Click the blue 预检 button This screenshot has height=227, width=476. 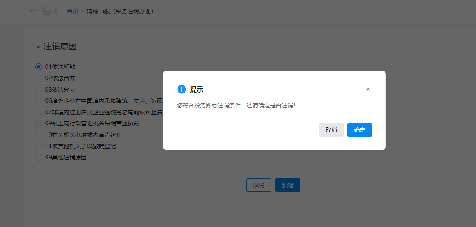(x=287, y=185)
